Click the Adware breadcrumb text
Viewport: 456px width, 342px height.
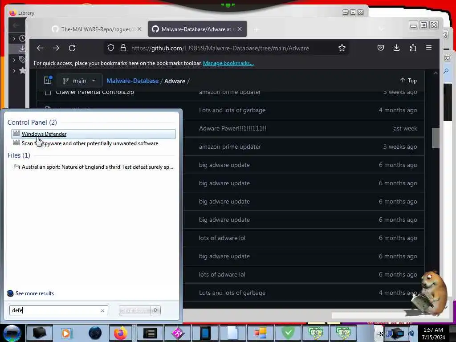coord(175,81)
